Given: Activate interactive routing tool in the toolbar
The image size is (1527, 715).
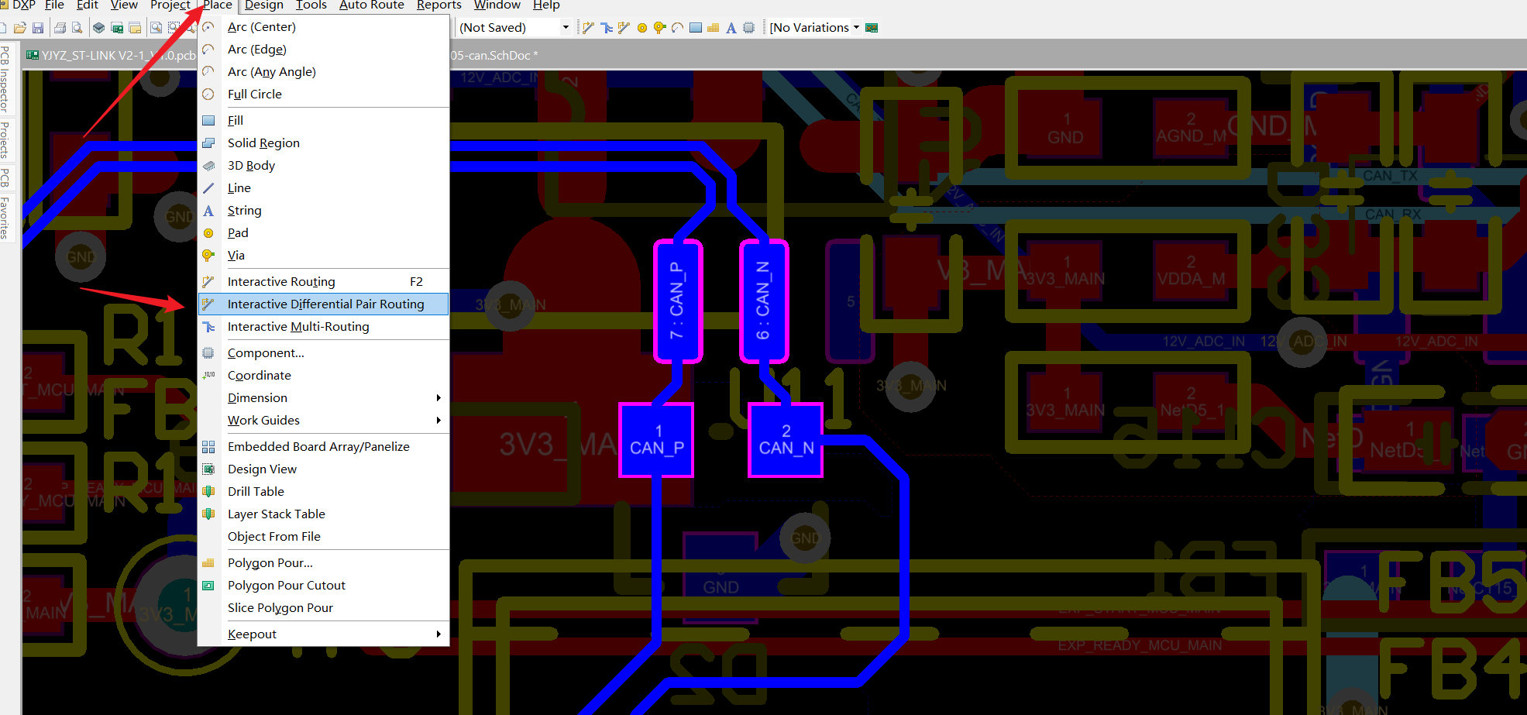Looking at the screenshot, I should (x=588, y=28).
